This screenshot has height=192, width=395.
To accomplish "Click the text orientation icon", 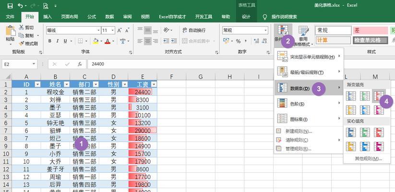I will point(166,30).
